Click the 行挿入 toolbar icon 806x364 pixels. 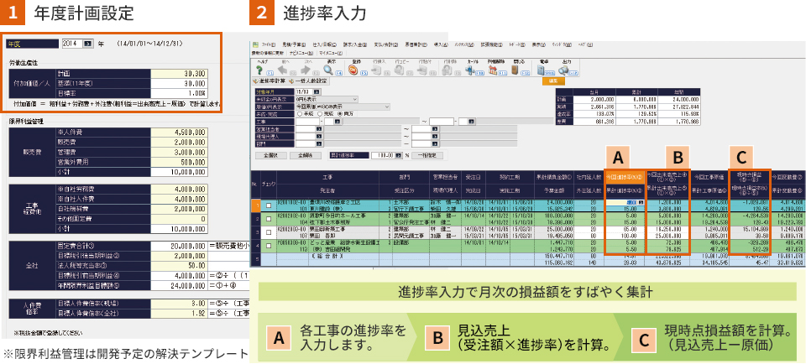(x=376, y=70)
